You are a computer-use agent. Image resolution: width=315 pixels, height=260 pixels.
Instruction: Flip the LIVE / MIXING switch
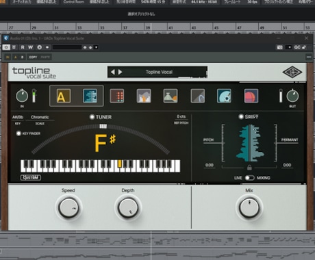click(249, 178)
